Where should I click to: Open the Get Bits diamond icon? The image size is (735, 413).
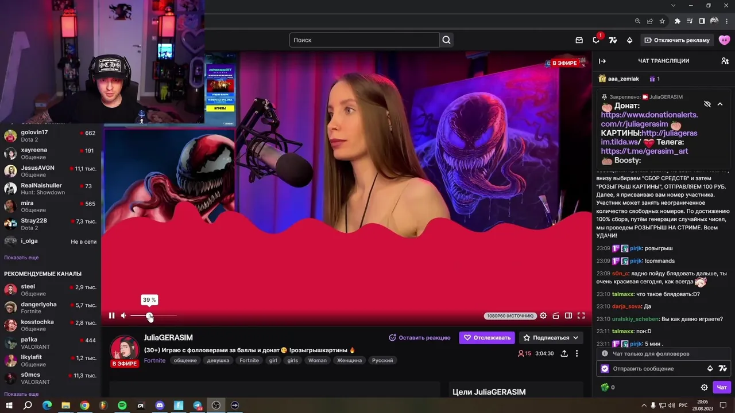click(x=629, y=40)
